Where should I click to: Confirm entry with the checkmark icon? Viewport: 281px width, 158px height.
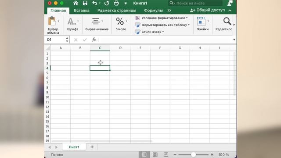[x=85, y=40]
